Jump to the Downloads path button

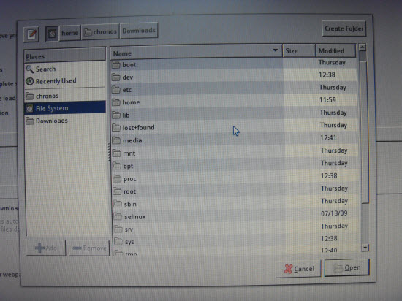click(139, 31)
